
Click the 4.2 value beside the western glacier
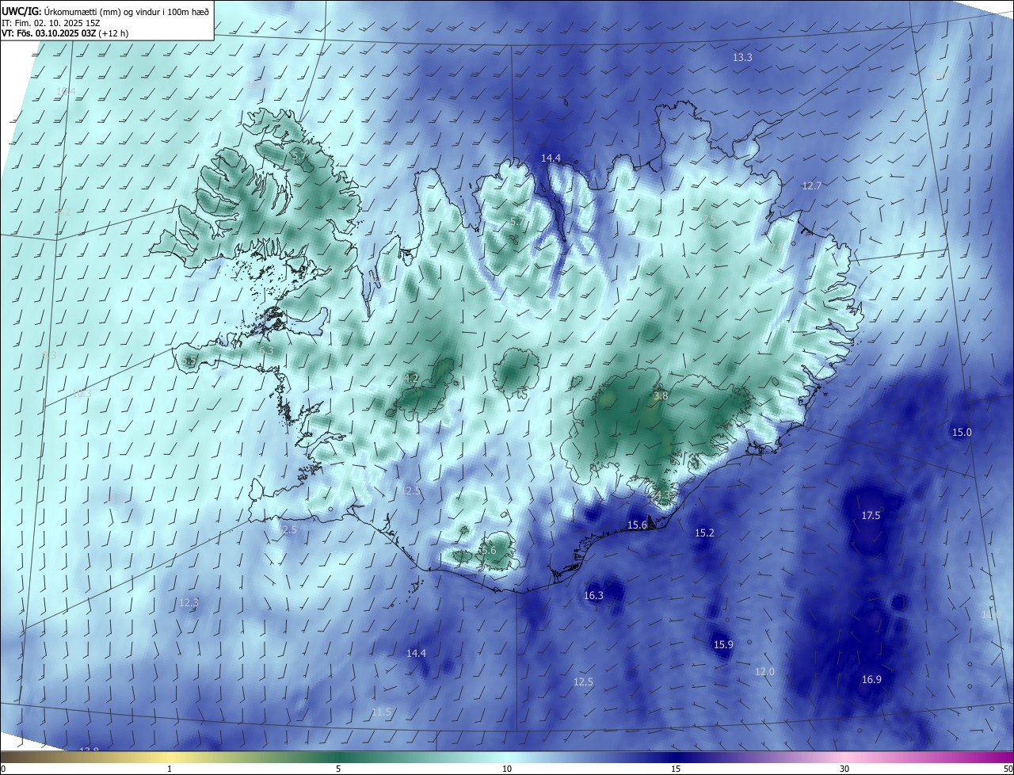click(x=411, y=379)
